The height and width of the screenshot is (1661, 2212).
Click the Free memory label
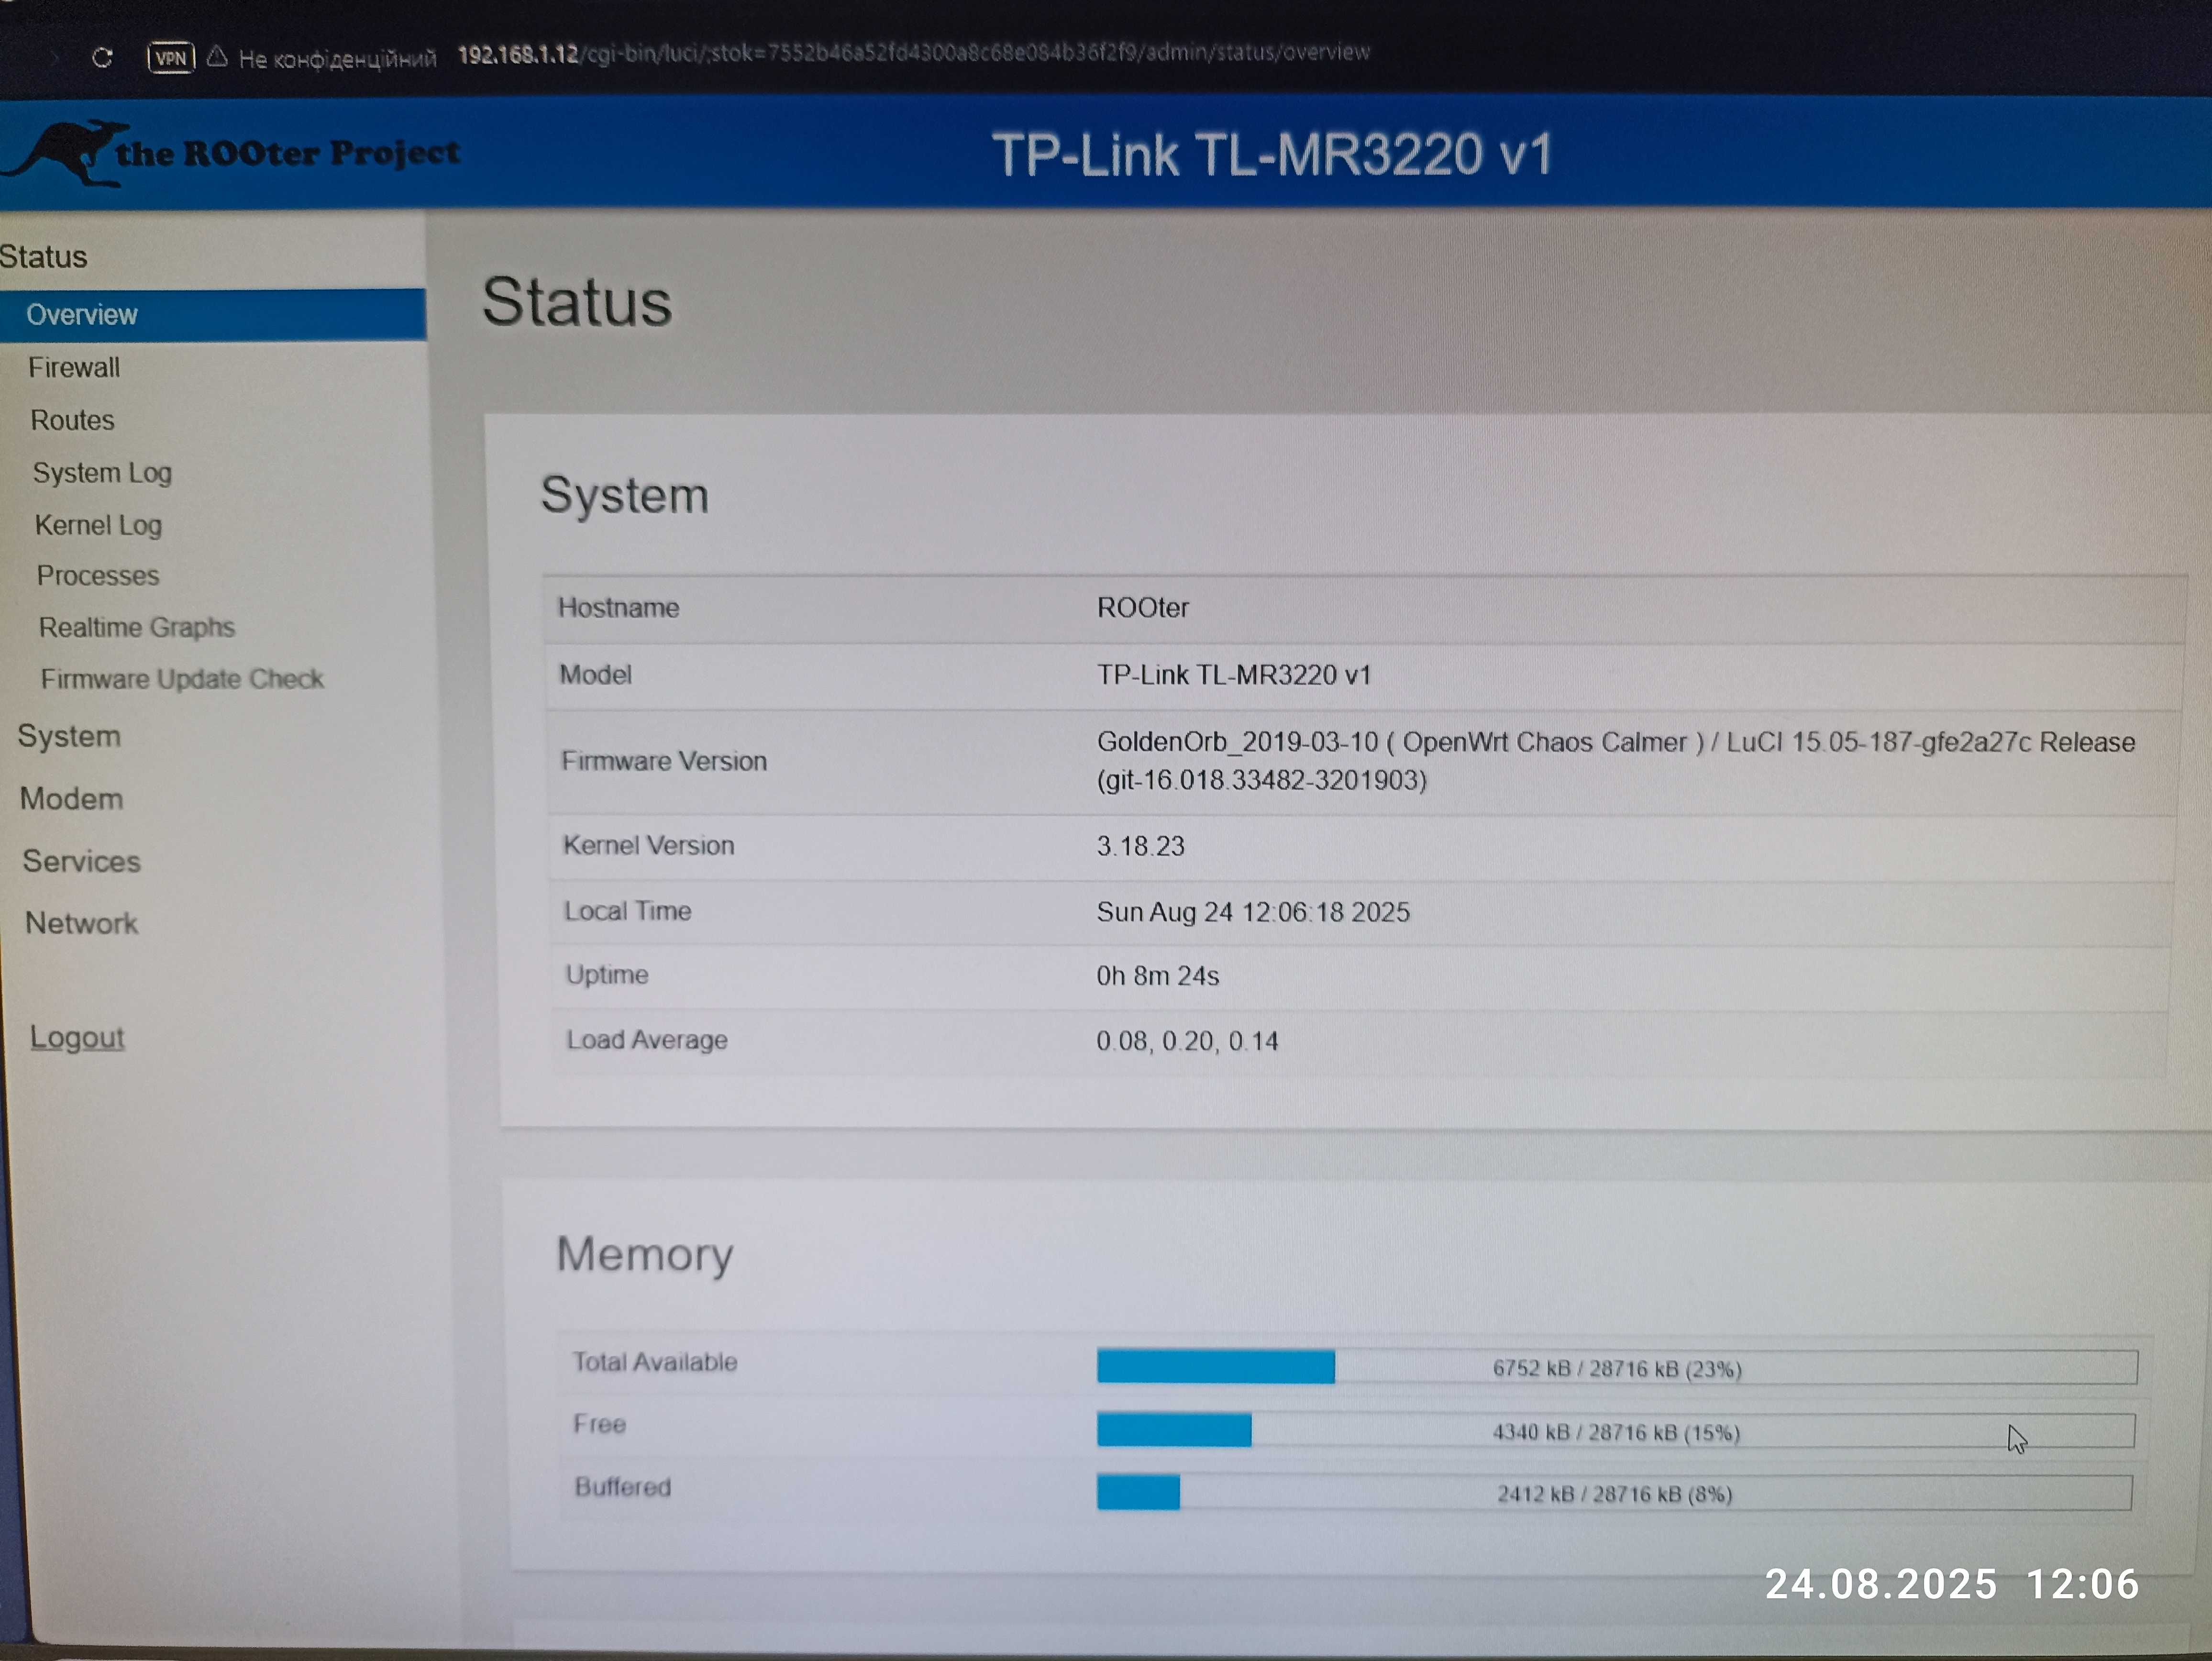(x=599, y=1424)
